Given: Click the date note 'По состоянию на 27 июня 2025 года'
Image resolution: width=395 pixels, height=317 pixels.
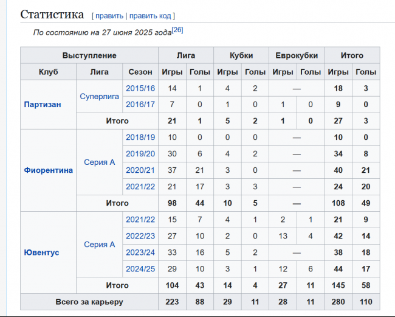Looking at the screenshot, I should [102, 32].
